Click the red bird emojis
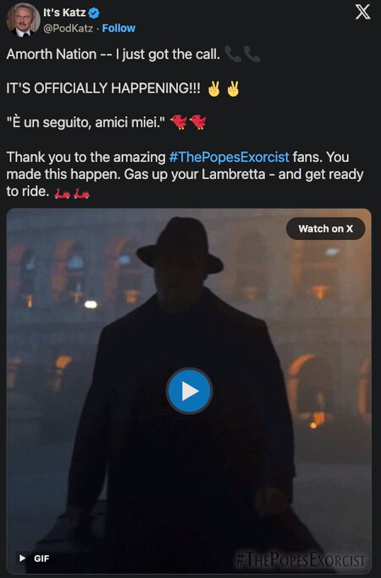381x578 pixels. 188,122
